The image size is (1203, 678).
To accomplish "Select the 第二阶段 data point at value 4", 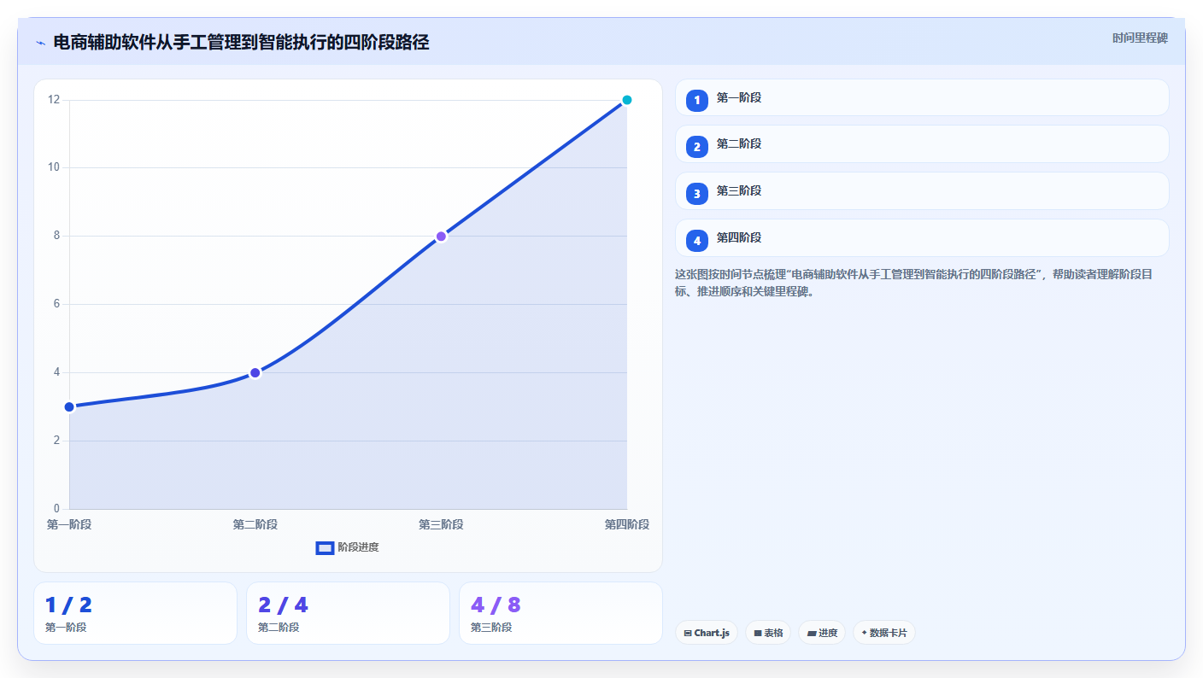I will coord(255,372).
